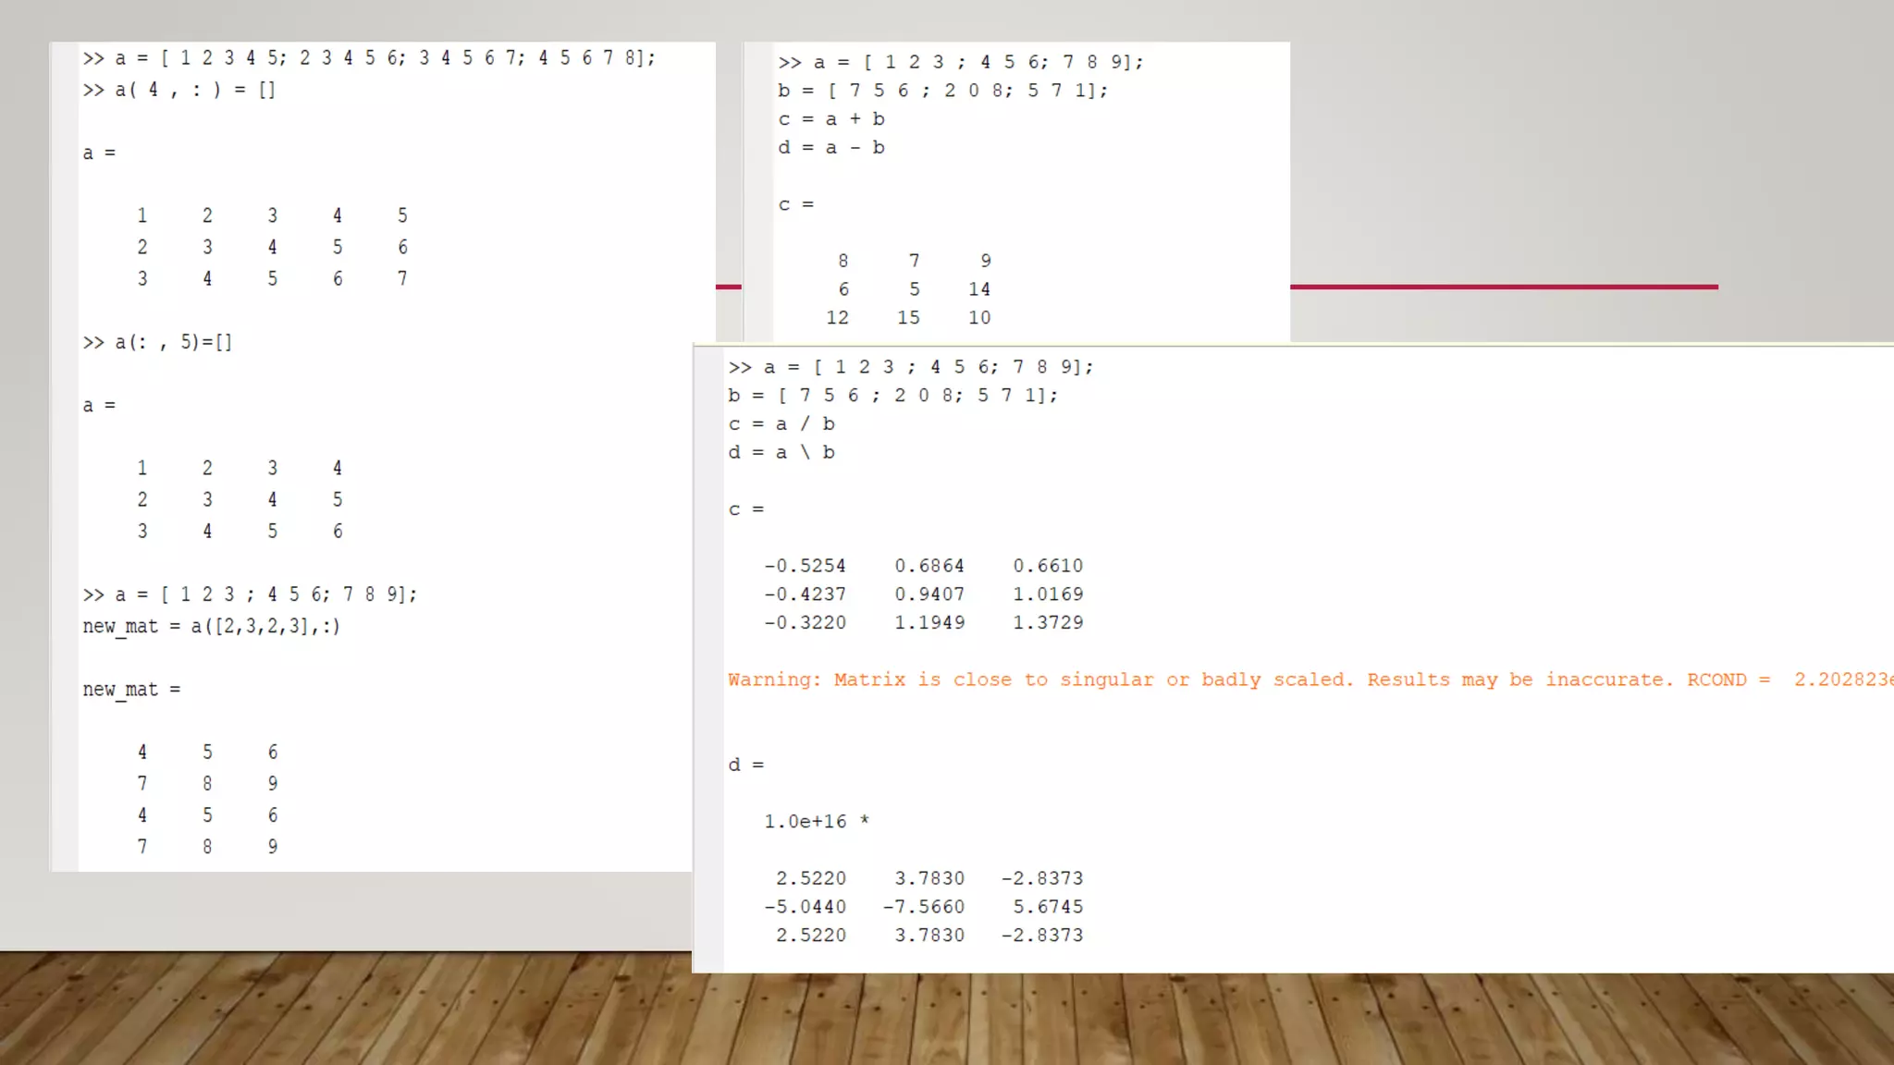Click the 'new_mat =' output label
1894x1065 pixels.
[x=131, y=690]
